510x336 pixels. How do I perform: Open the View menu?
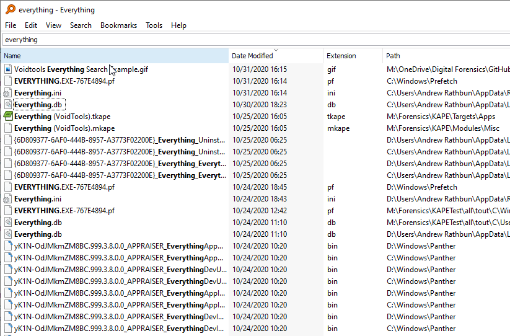click(x=53, y=25)
